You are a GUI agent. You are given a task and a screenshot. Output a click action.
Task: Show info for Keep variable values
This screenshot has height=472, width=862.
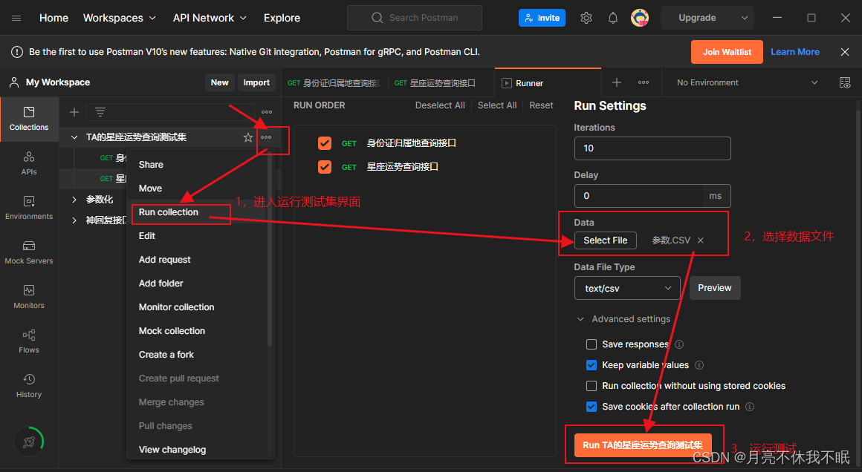[699, 366]
